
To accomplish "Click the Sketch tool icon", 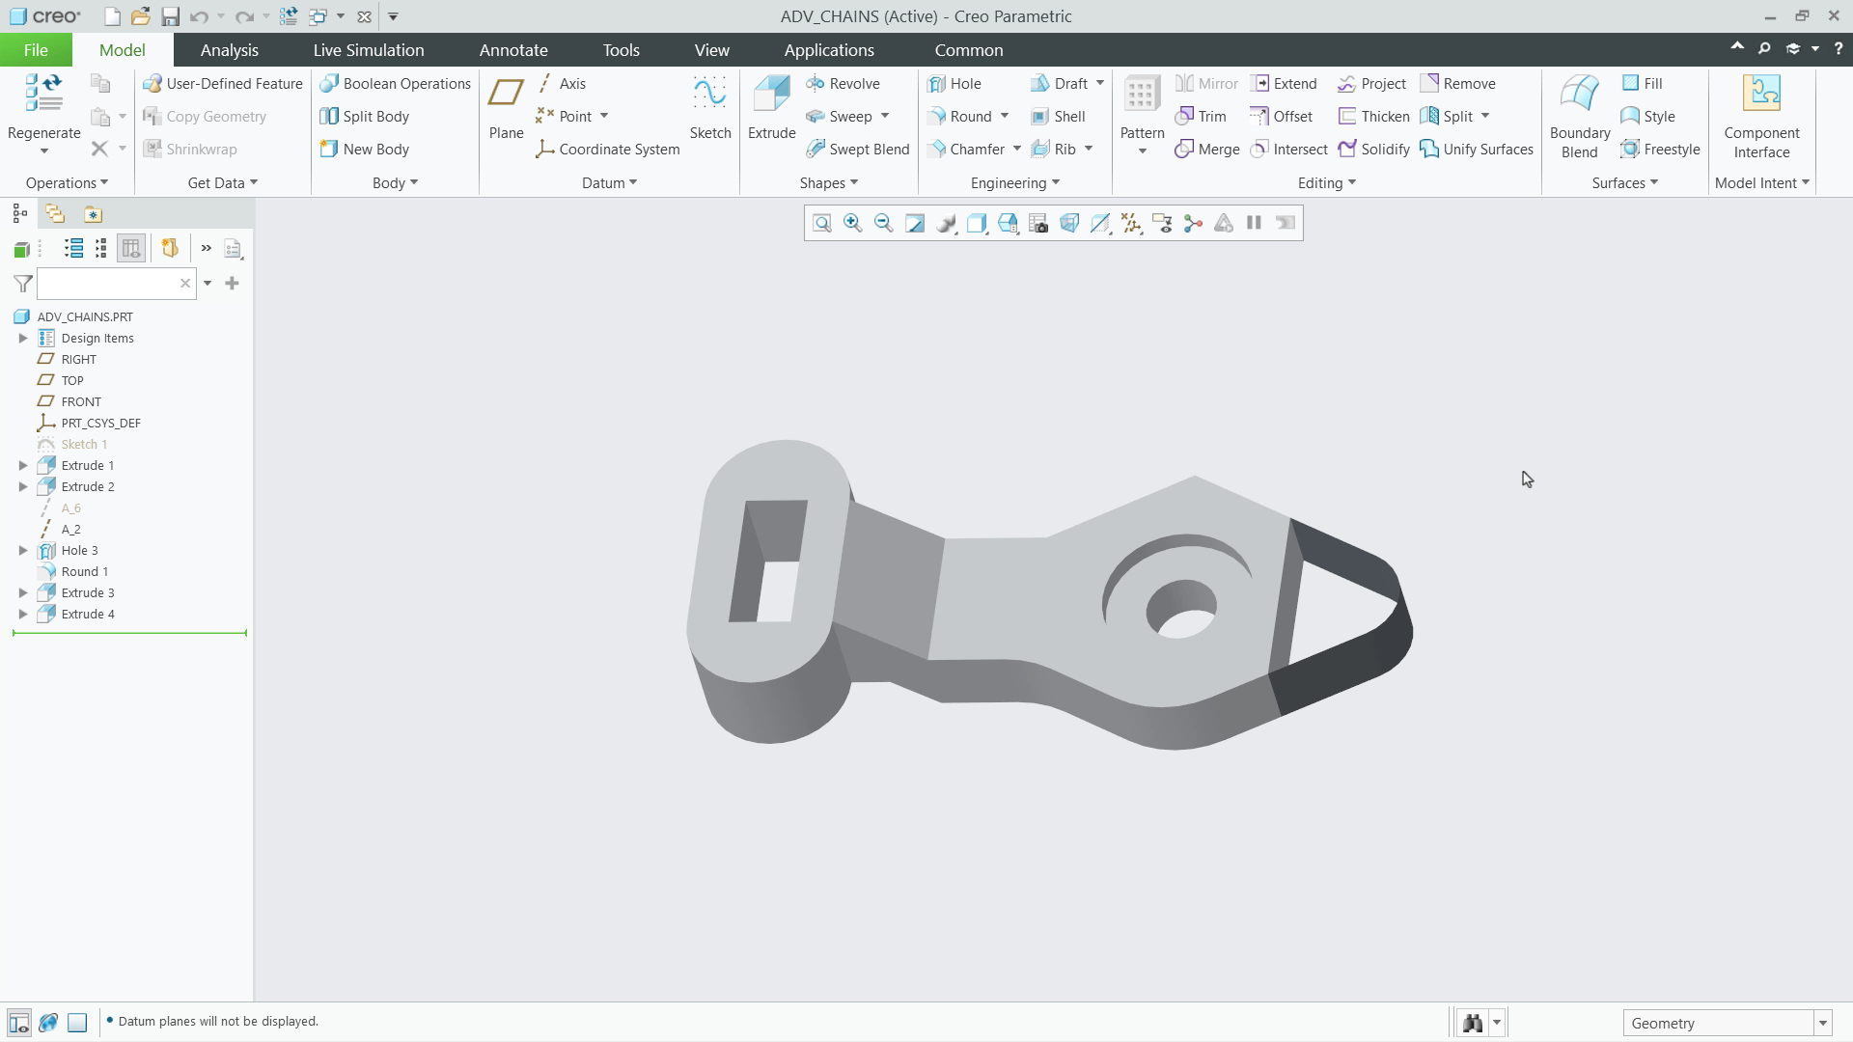I will pyautogui.click(x=709, y=94).
